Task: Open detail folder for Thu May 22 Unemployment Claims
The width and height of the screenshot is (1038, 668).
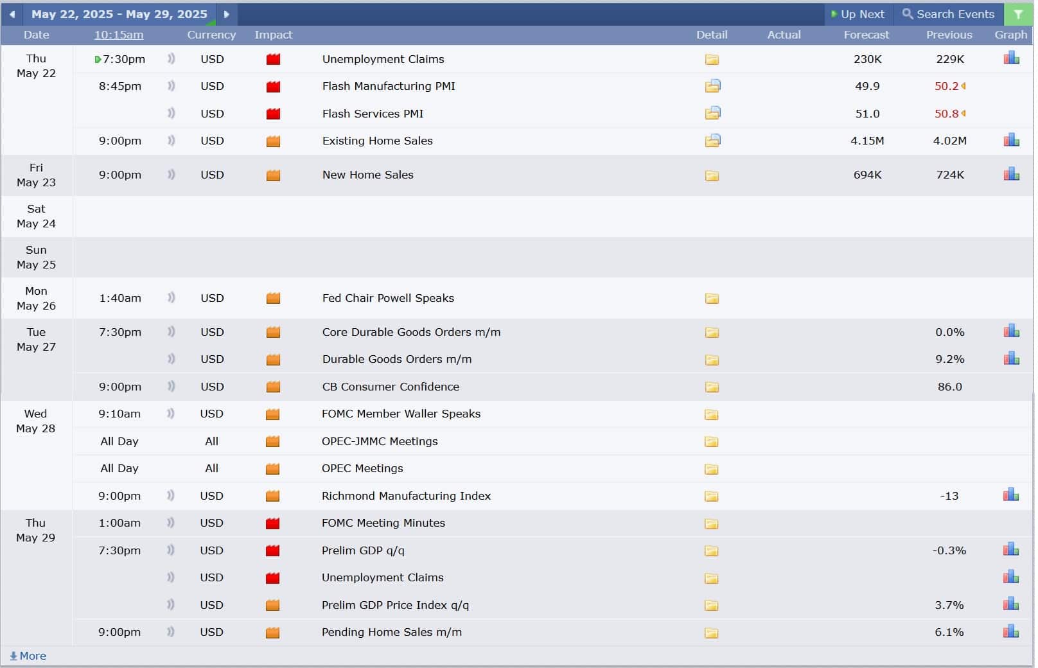Action: point(712,60)
